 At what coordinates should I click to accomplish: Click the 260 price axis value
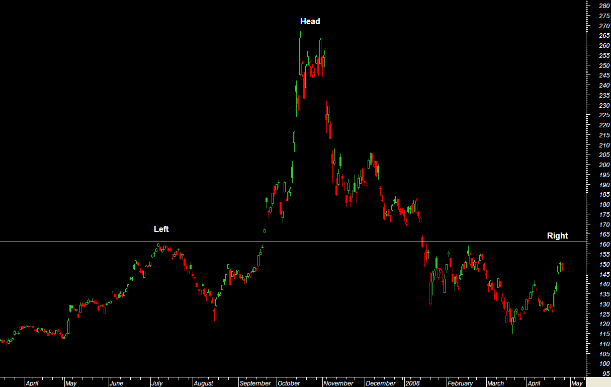(604, 46)
